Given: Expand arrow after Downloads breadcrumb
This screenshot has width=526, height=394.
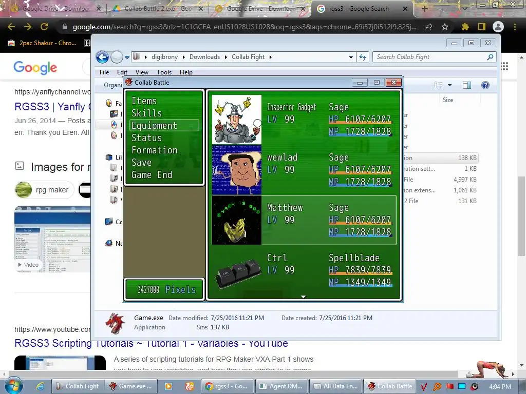Looking at the screenshot, I should 226,57.
